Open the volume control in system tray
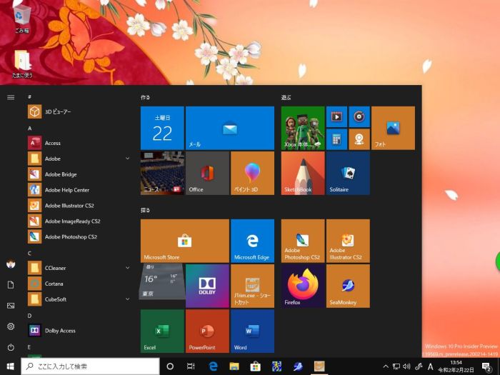 click(406, 366)
